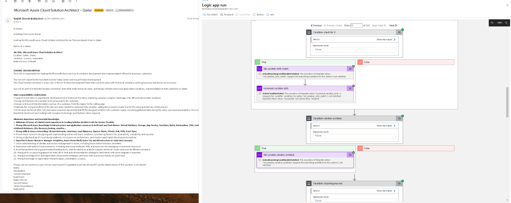Click the success checkmark on Condition check for it
Screen dimensions: 511x203
[x=403, y=29]
